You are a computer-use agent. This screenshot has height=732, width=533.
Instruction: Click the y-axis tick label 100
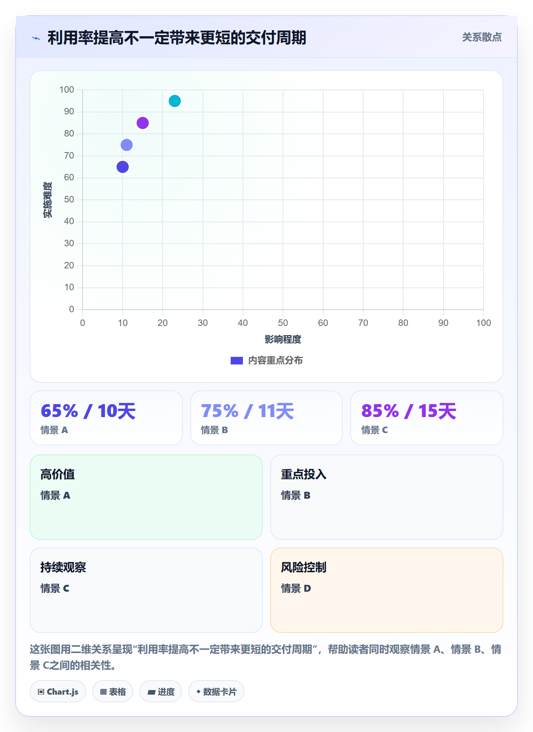(x=67, y=90)
